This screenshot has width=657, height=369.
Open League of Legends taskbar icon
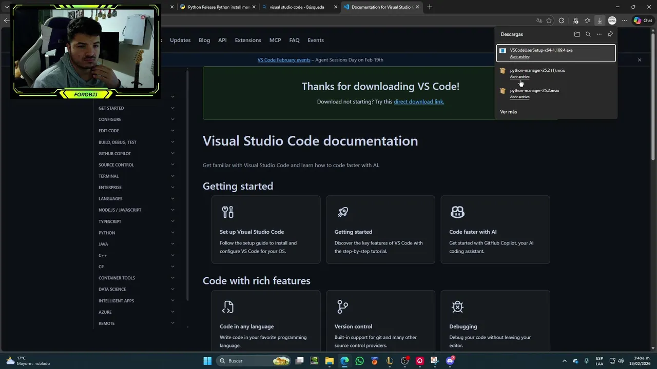[x=390, y=361]
